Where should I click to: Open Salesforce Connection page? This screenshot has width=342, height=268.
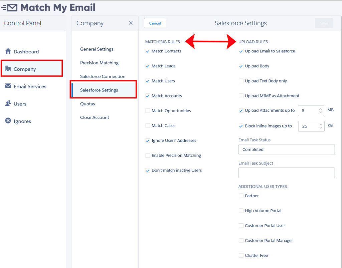click(103, 76)
